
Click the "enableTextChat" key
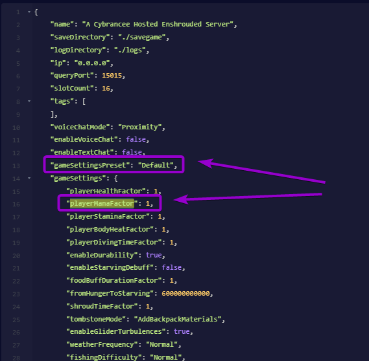pos(82,152)
